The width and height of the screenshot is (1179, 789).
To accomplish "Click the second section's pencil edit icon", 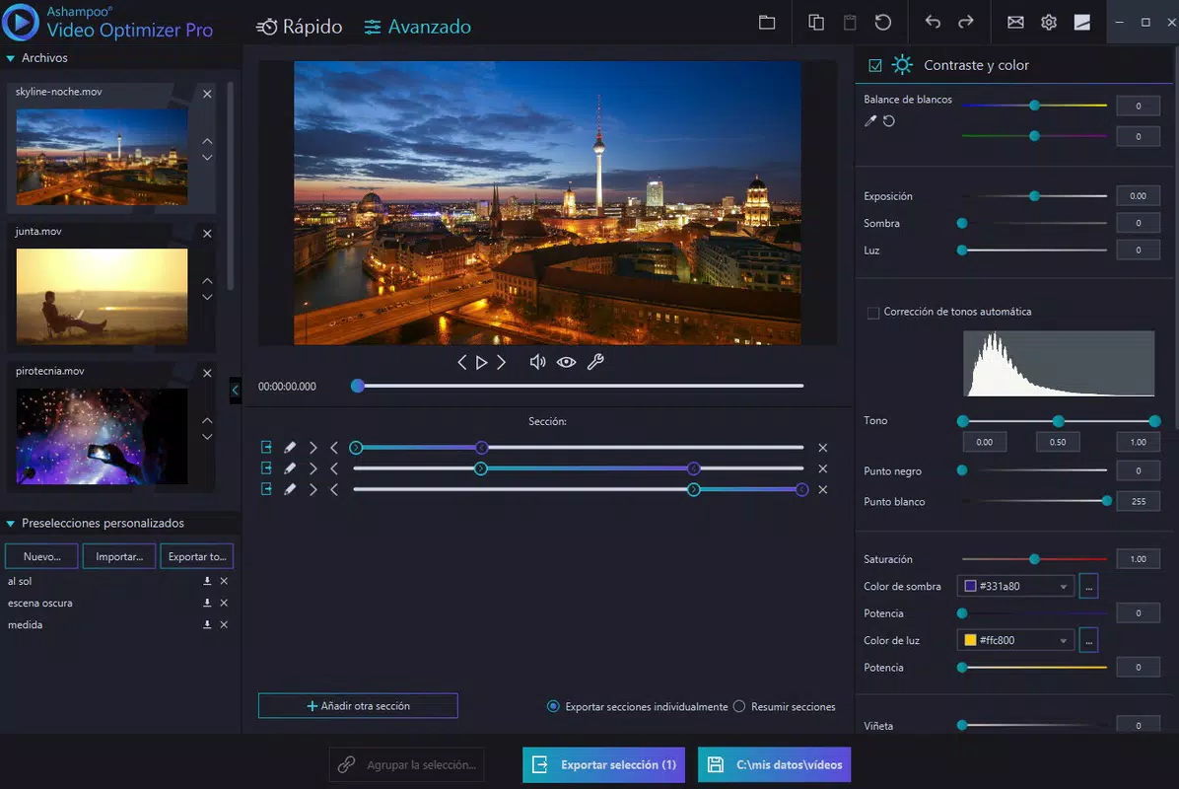I will pyautogui.click(x=290, y=468).
